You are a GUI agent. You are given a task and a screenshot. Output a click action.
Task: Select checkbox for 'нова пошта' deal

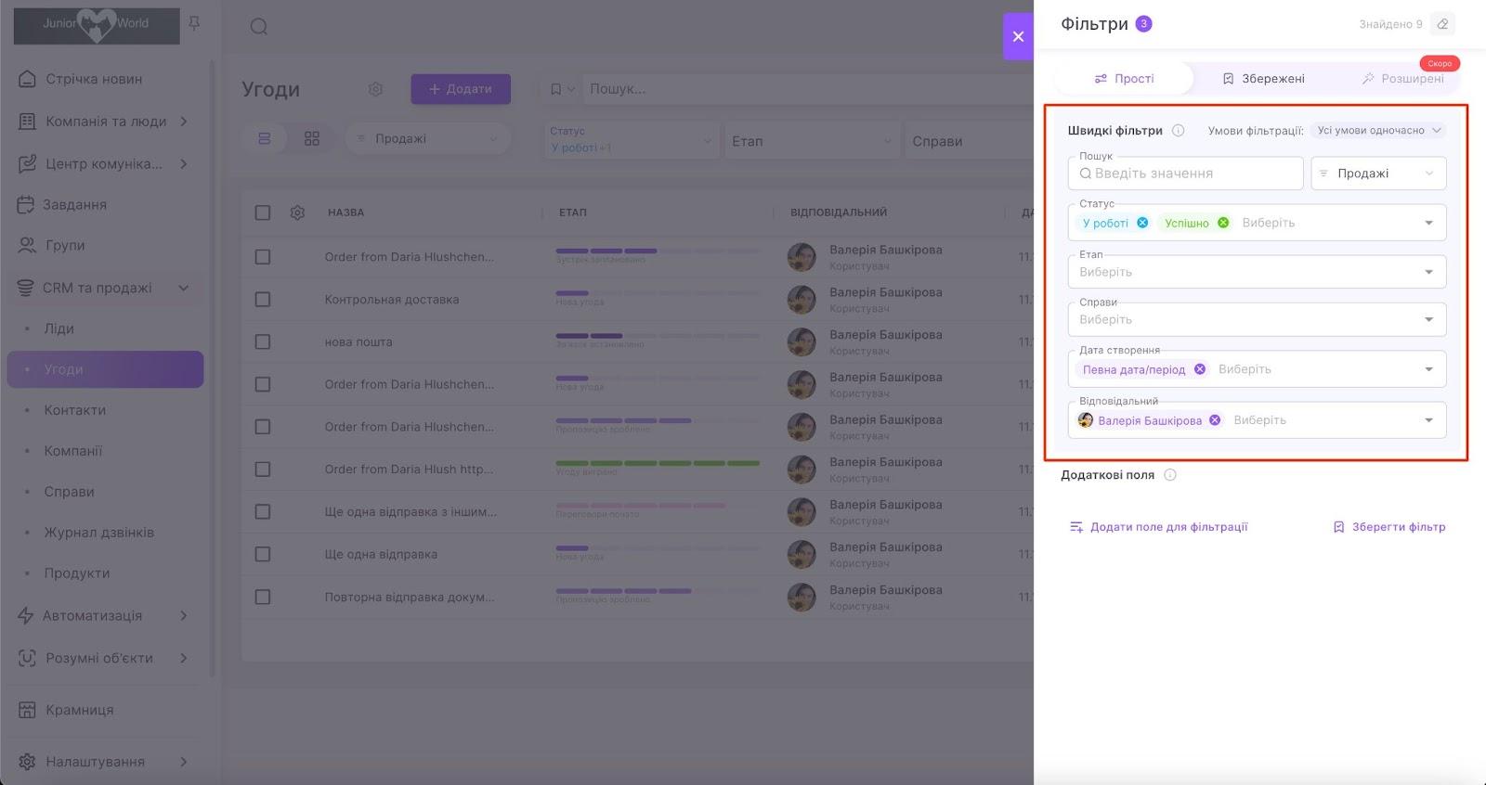(x=263, y=342)
